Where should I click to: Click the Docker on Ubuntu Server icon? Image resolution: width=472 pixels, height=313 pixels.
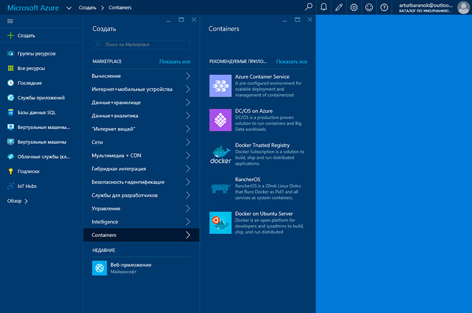coord(220,223)
